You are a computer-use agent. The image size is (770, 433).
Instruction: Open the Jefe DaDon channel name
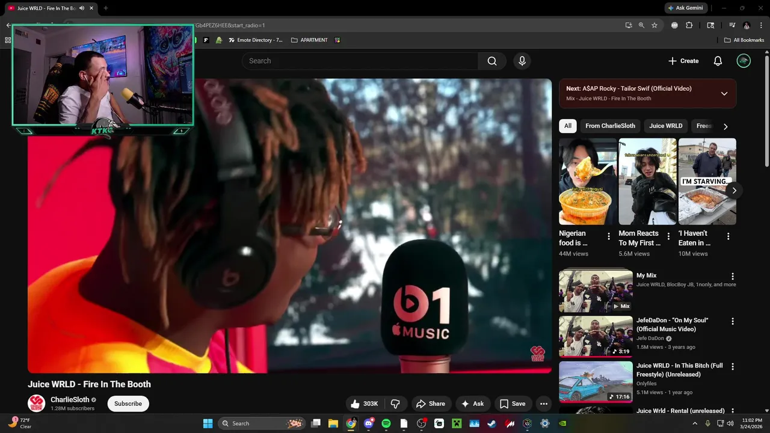coord(650,339)
